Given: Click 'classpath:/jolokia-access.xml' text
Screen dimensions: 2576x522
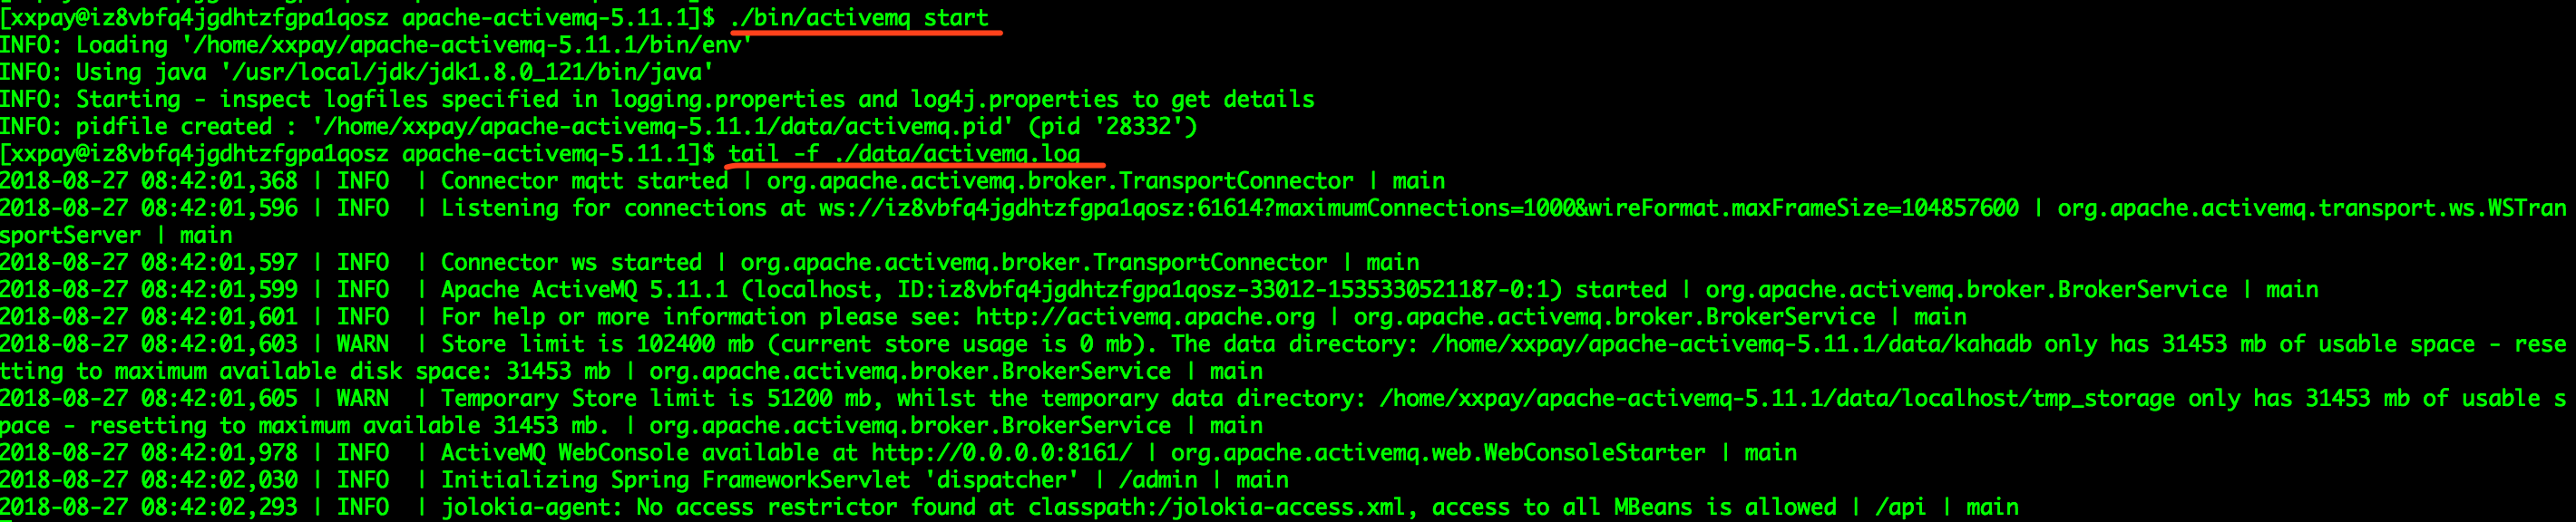Looking at the screenshot, I should pos(1216,507).
